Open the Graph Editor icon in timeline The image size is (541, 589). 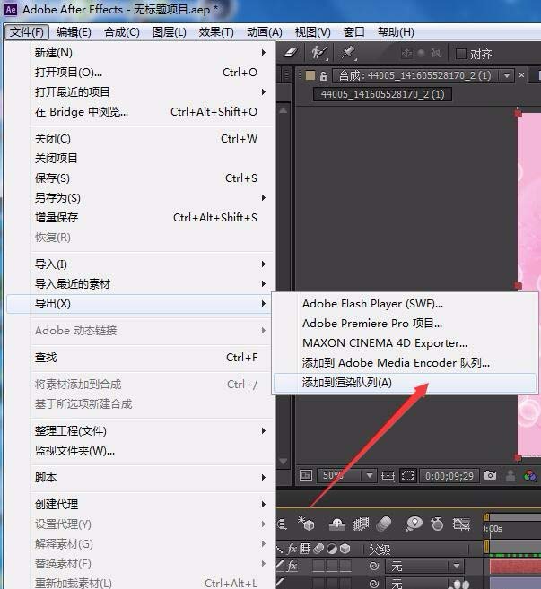[x=463, y=524]
